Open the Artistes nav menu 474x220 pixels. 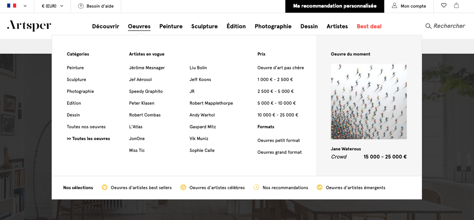337,26
